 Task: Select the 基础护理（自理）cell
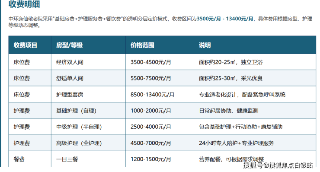88,111
